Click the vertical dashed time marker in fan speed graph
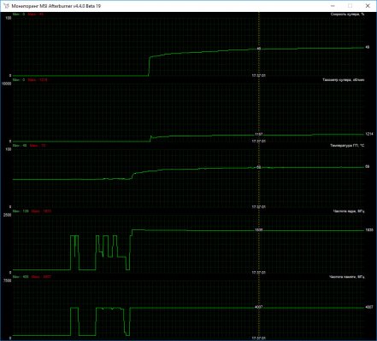This screenshot has width=377, height=341. 259,44
